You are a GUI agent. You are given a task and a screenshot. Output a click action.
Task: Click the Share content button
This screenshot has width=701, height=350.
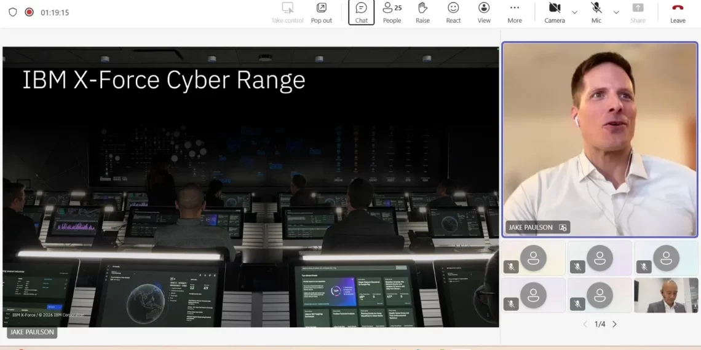pyautogui.click(x=638, y=12)
